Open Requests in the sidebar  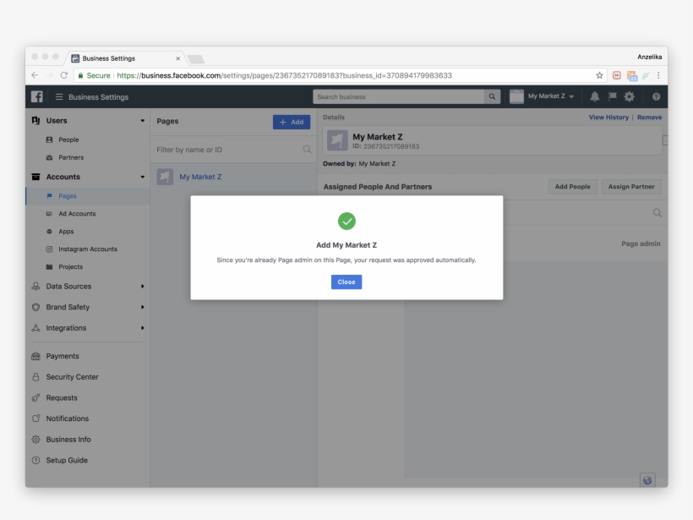pyautogui.click(x=62, y=397)
